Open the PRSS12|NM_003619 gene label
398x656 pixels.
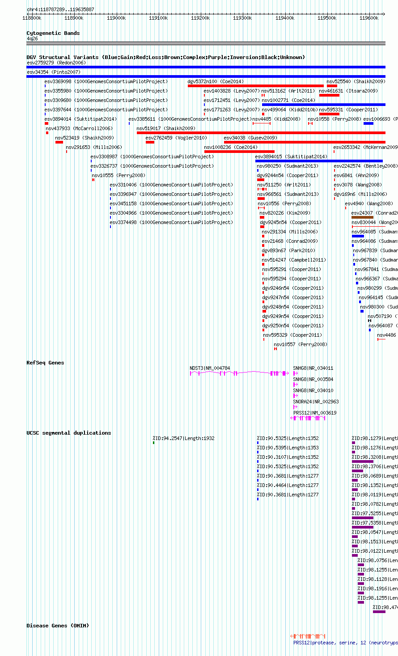point(315,413)
